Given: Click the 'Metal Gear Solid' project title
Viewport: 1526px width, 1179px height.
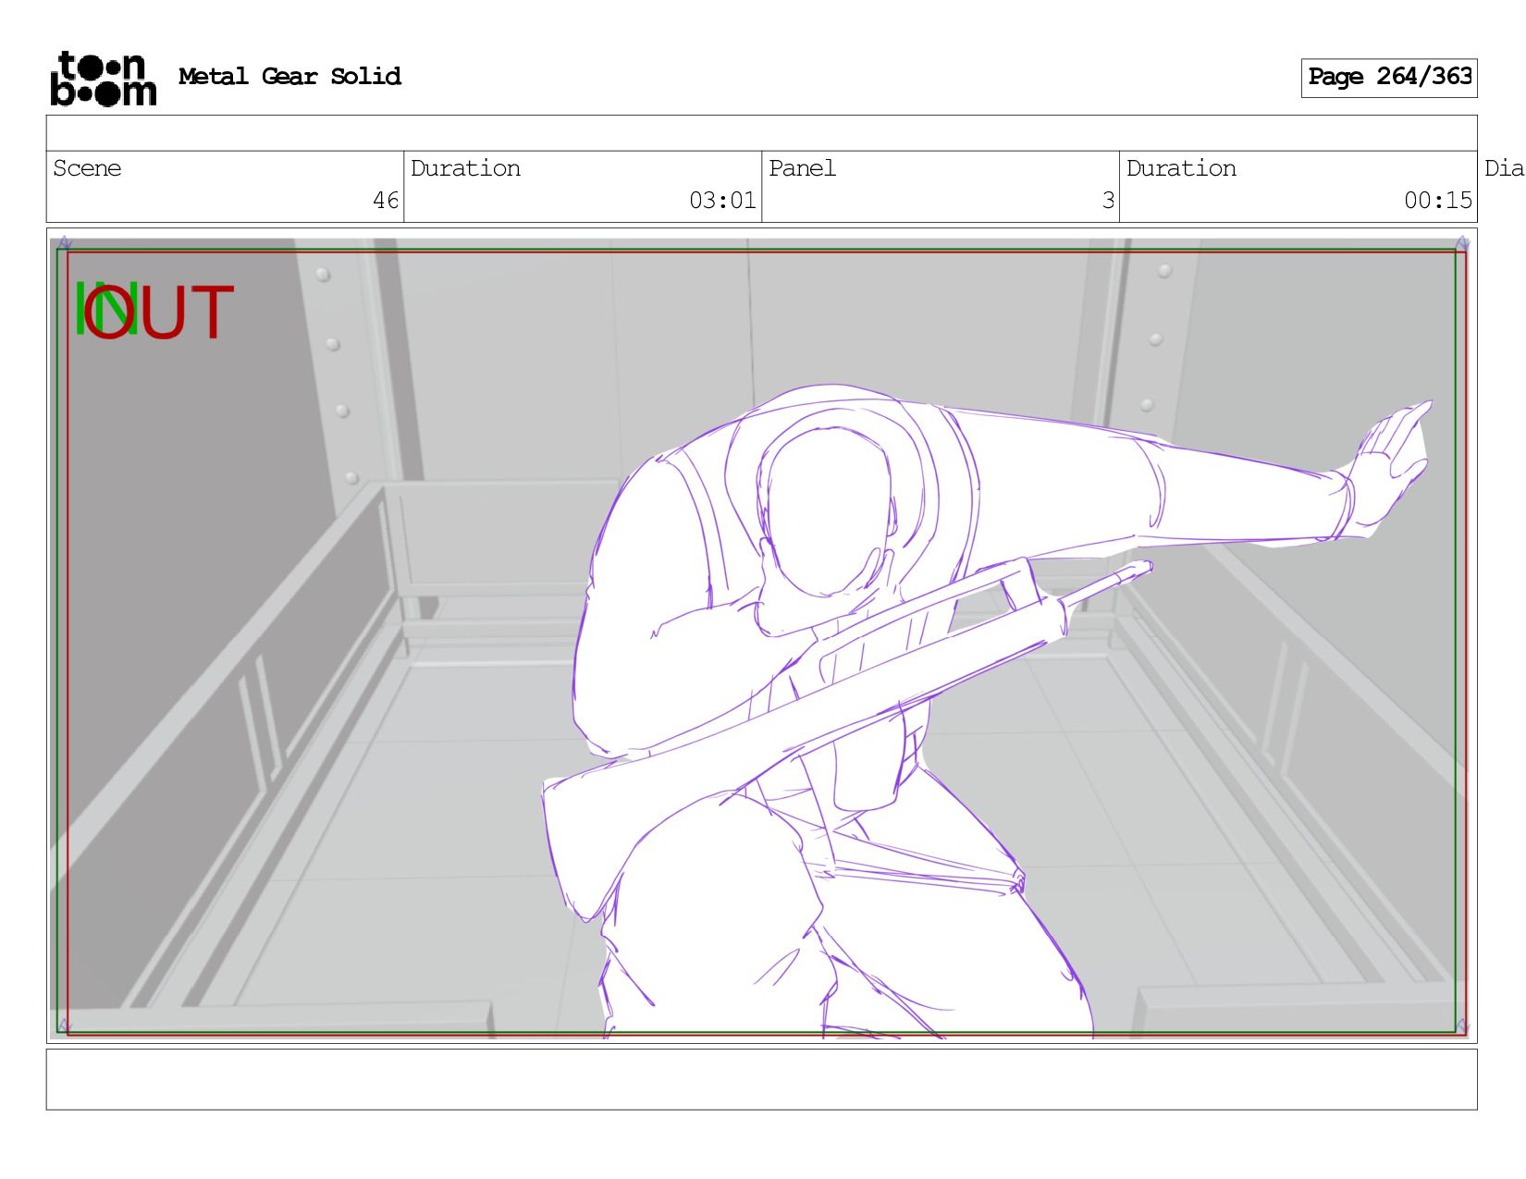Looking at the screenshot, I should click(x=289, y=77).
